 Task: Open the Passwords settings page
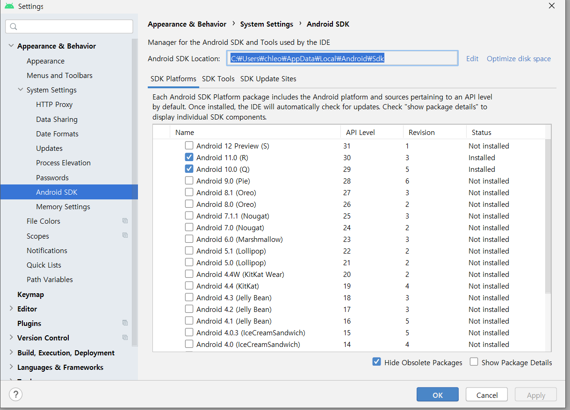[52, 177]
